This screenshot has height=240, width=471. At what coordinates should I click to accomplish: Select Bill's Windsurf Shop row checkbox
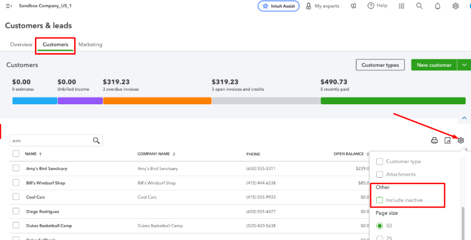coord(16,183)
